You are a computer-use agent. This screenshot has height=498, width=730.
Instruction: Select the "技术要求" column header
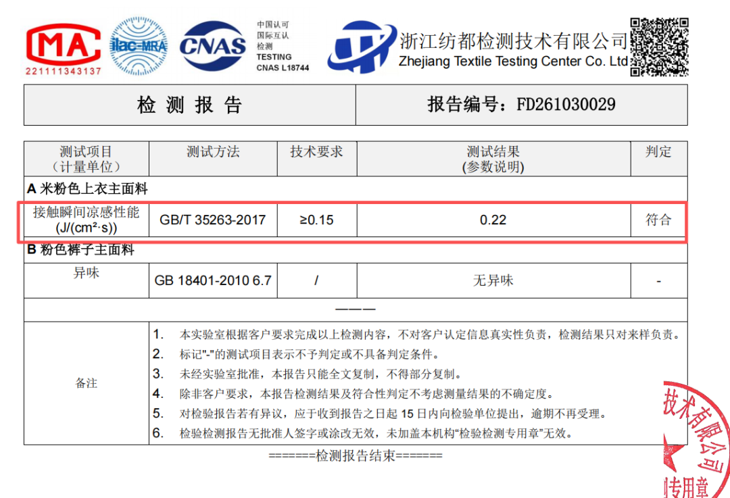[317, 159]
